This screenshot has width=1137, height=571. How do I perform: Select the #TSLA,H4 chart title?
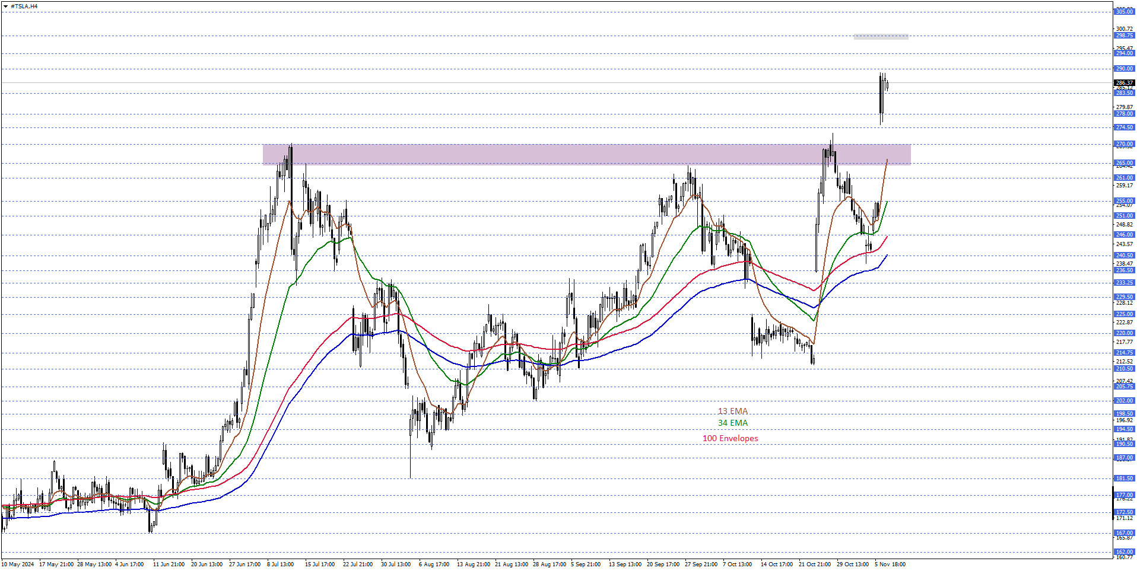tap(24, 7)
